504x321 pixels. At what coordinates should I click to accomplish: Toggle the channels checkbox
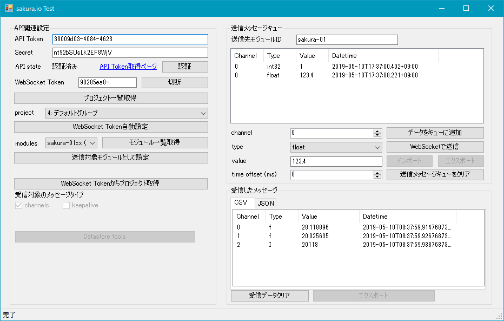coord(19,206)
